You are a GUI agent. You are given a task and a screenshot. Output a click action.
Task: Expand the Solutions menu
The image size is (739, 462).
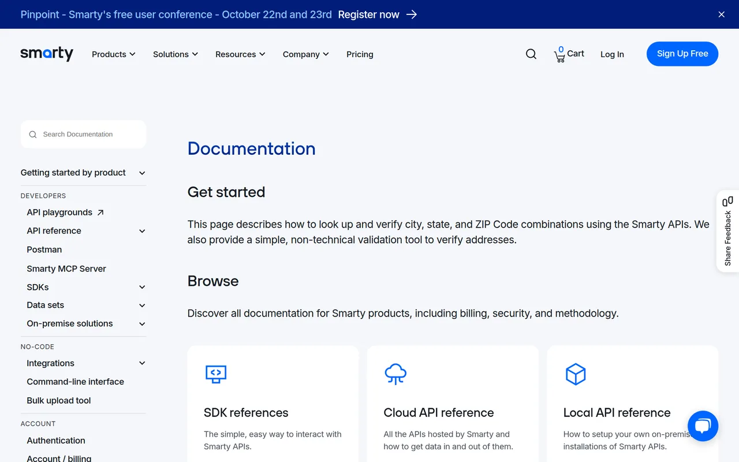click(176, 54)
